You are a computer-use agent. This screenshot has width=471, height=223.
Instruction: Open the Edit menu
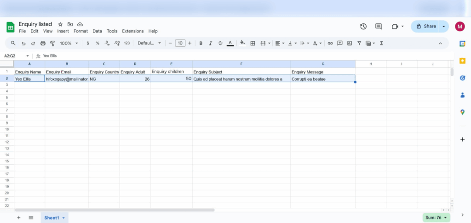point(34,31)
